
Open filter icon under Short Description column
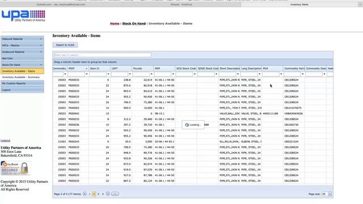pyautogui.click(x=238, y=74)
